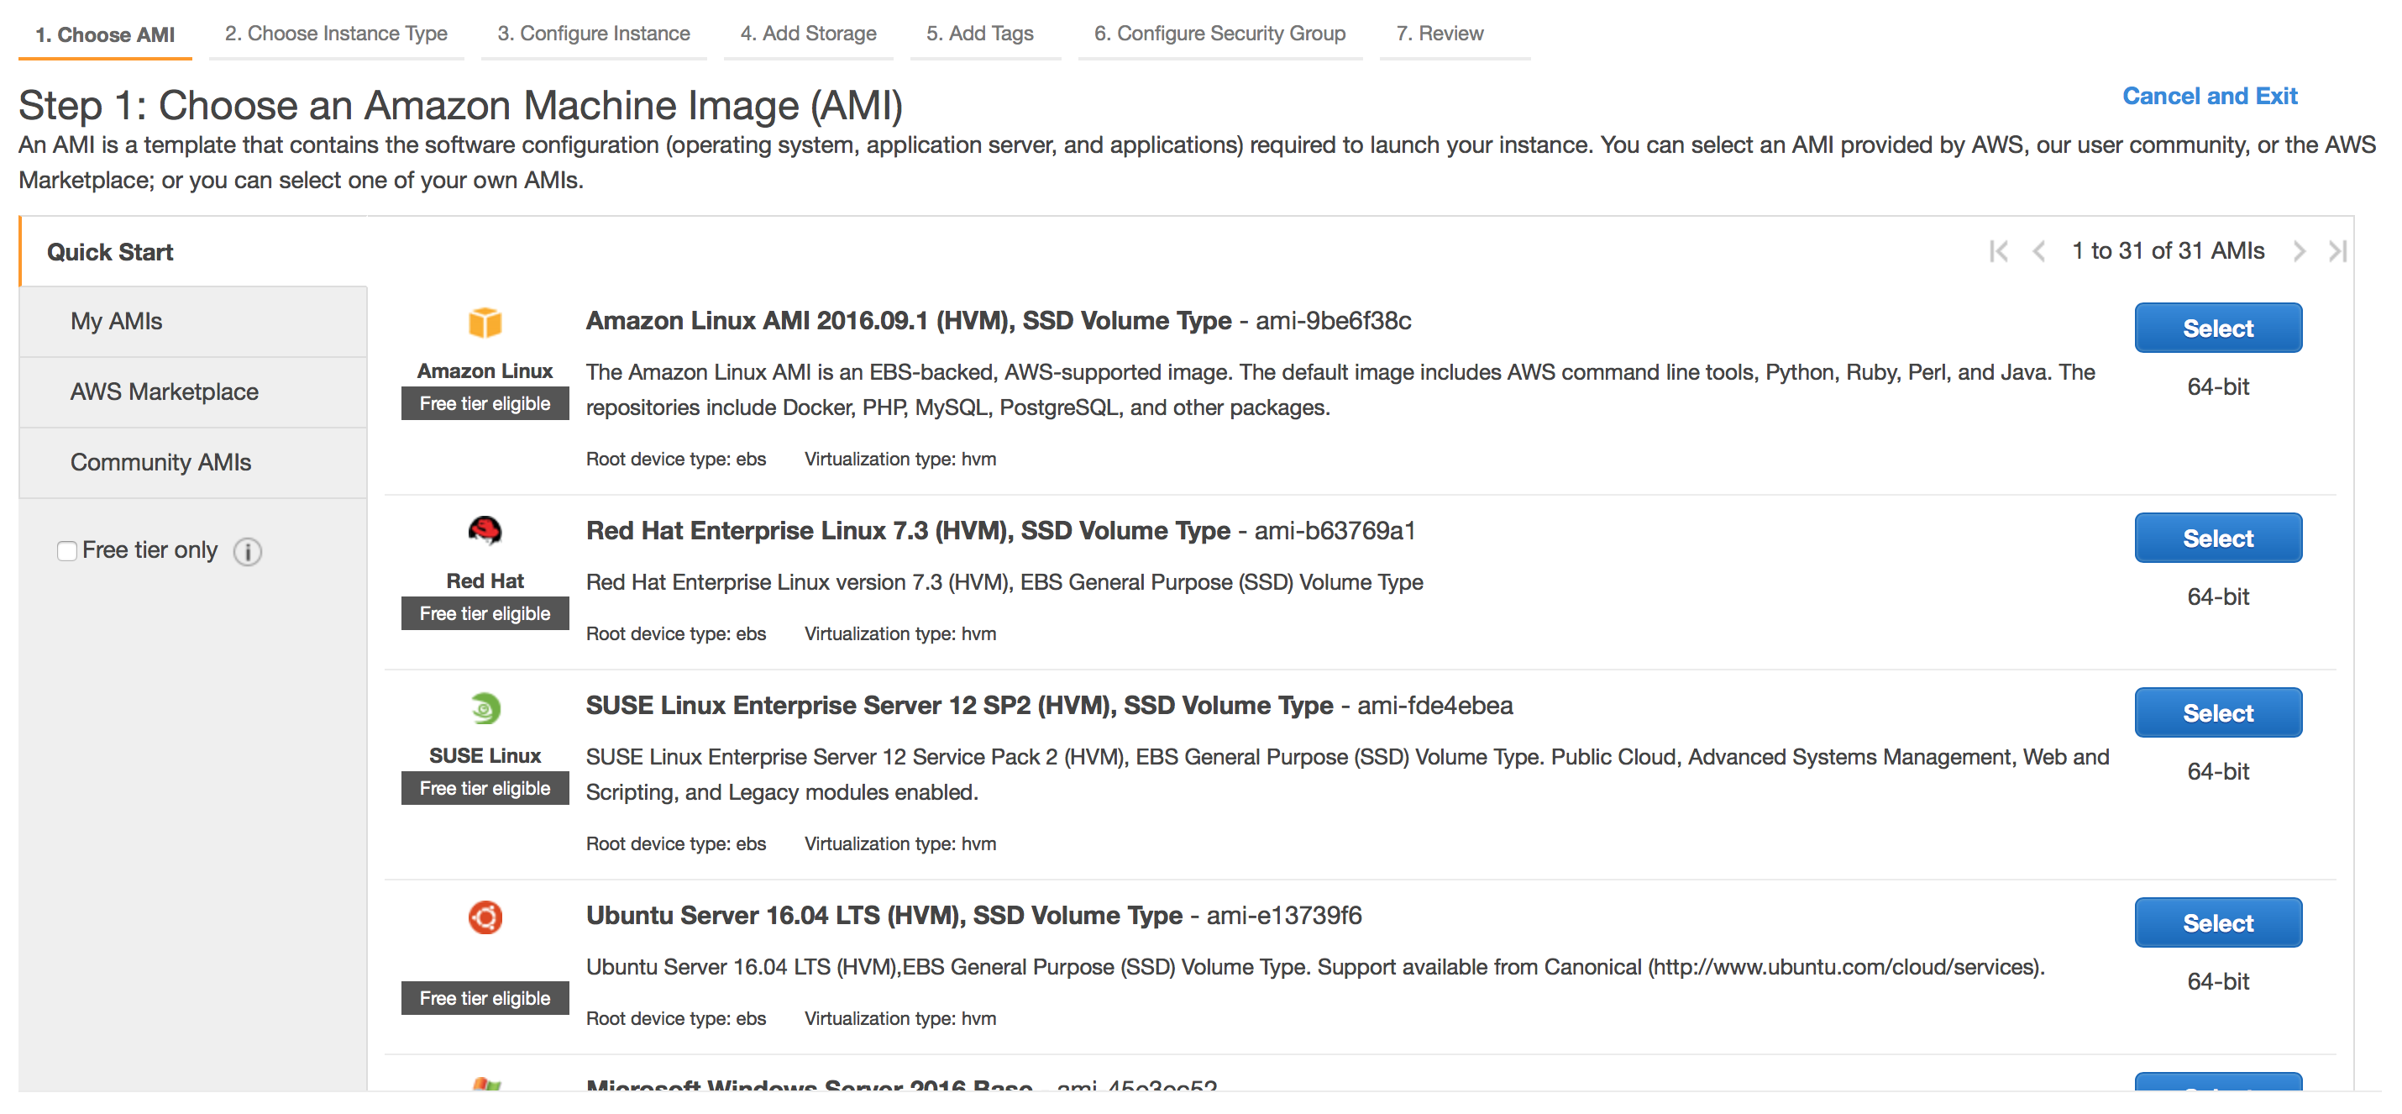Click ami-b63769a1 ID text
The image size is (2402, 1114).
pos(1335,531)
